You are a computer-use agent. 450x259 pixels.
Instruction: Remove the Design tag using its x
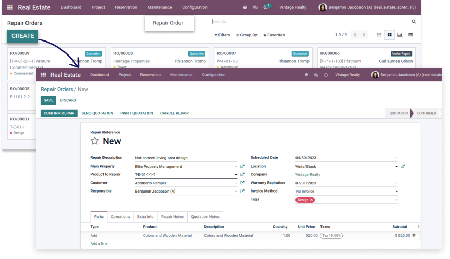click(311, 200)
